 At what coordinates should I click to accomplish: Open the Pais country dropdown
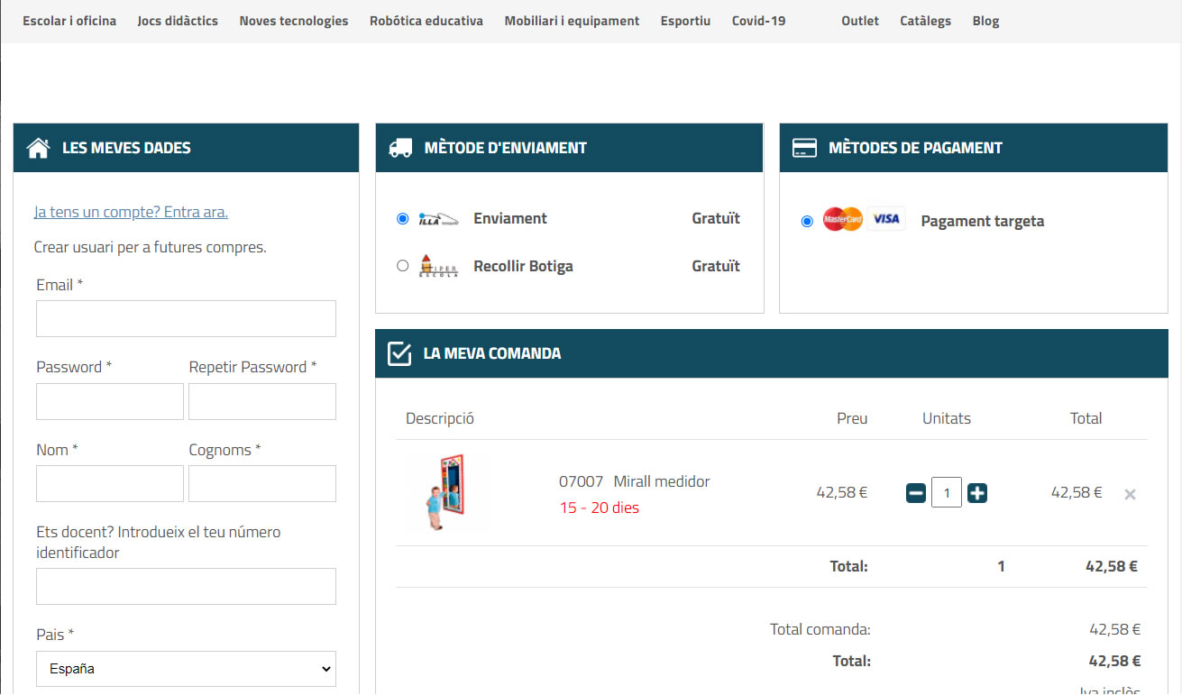tap(186, 669)
